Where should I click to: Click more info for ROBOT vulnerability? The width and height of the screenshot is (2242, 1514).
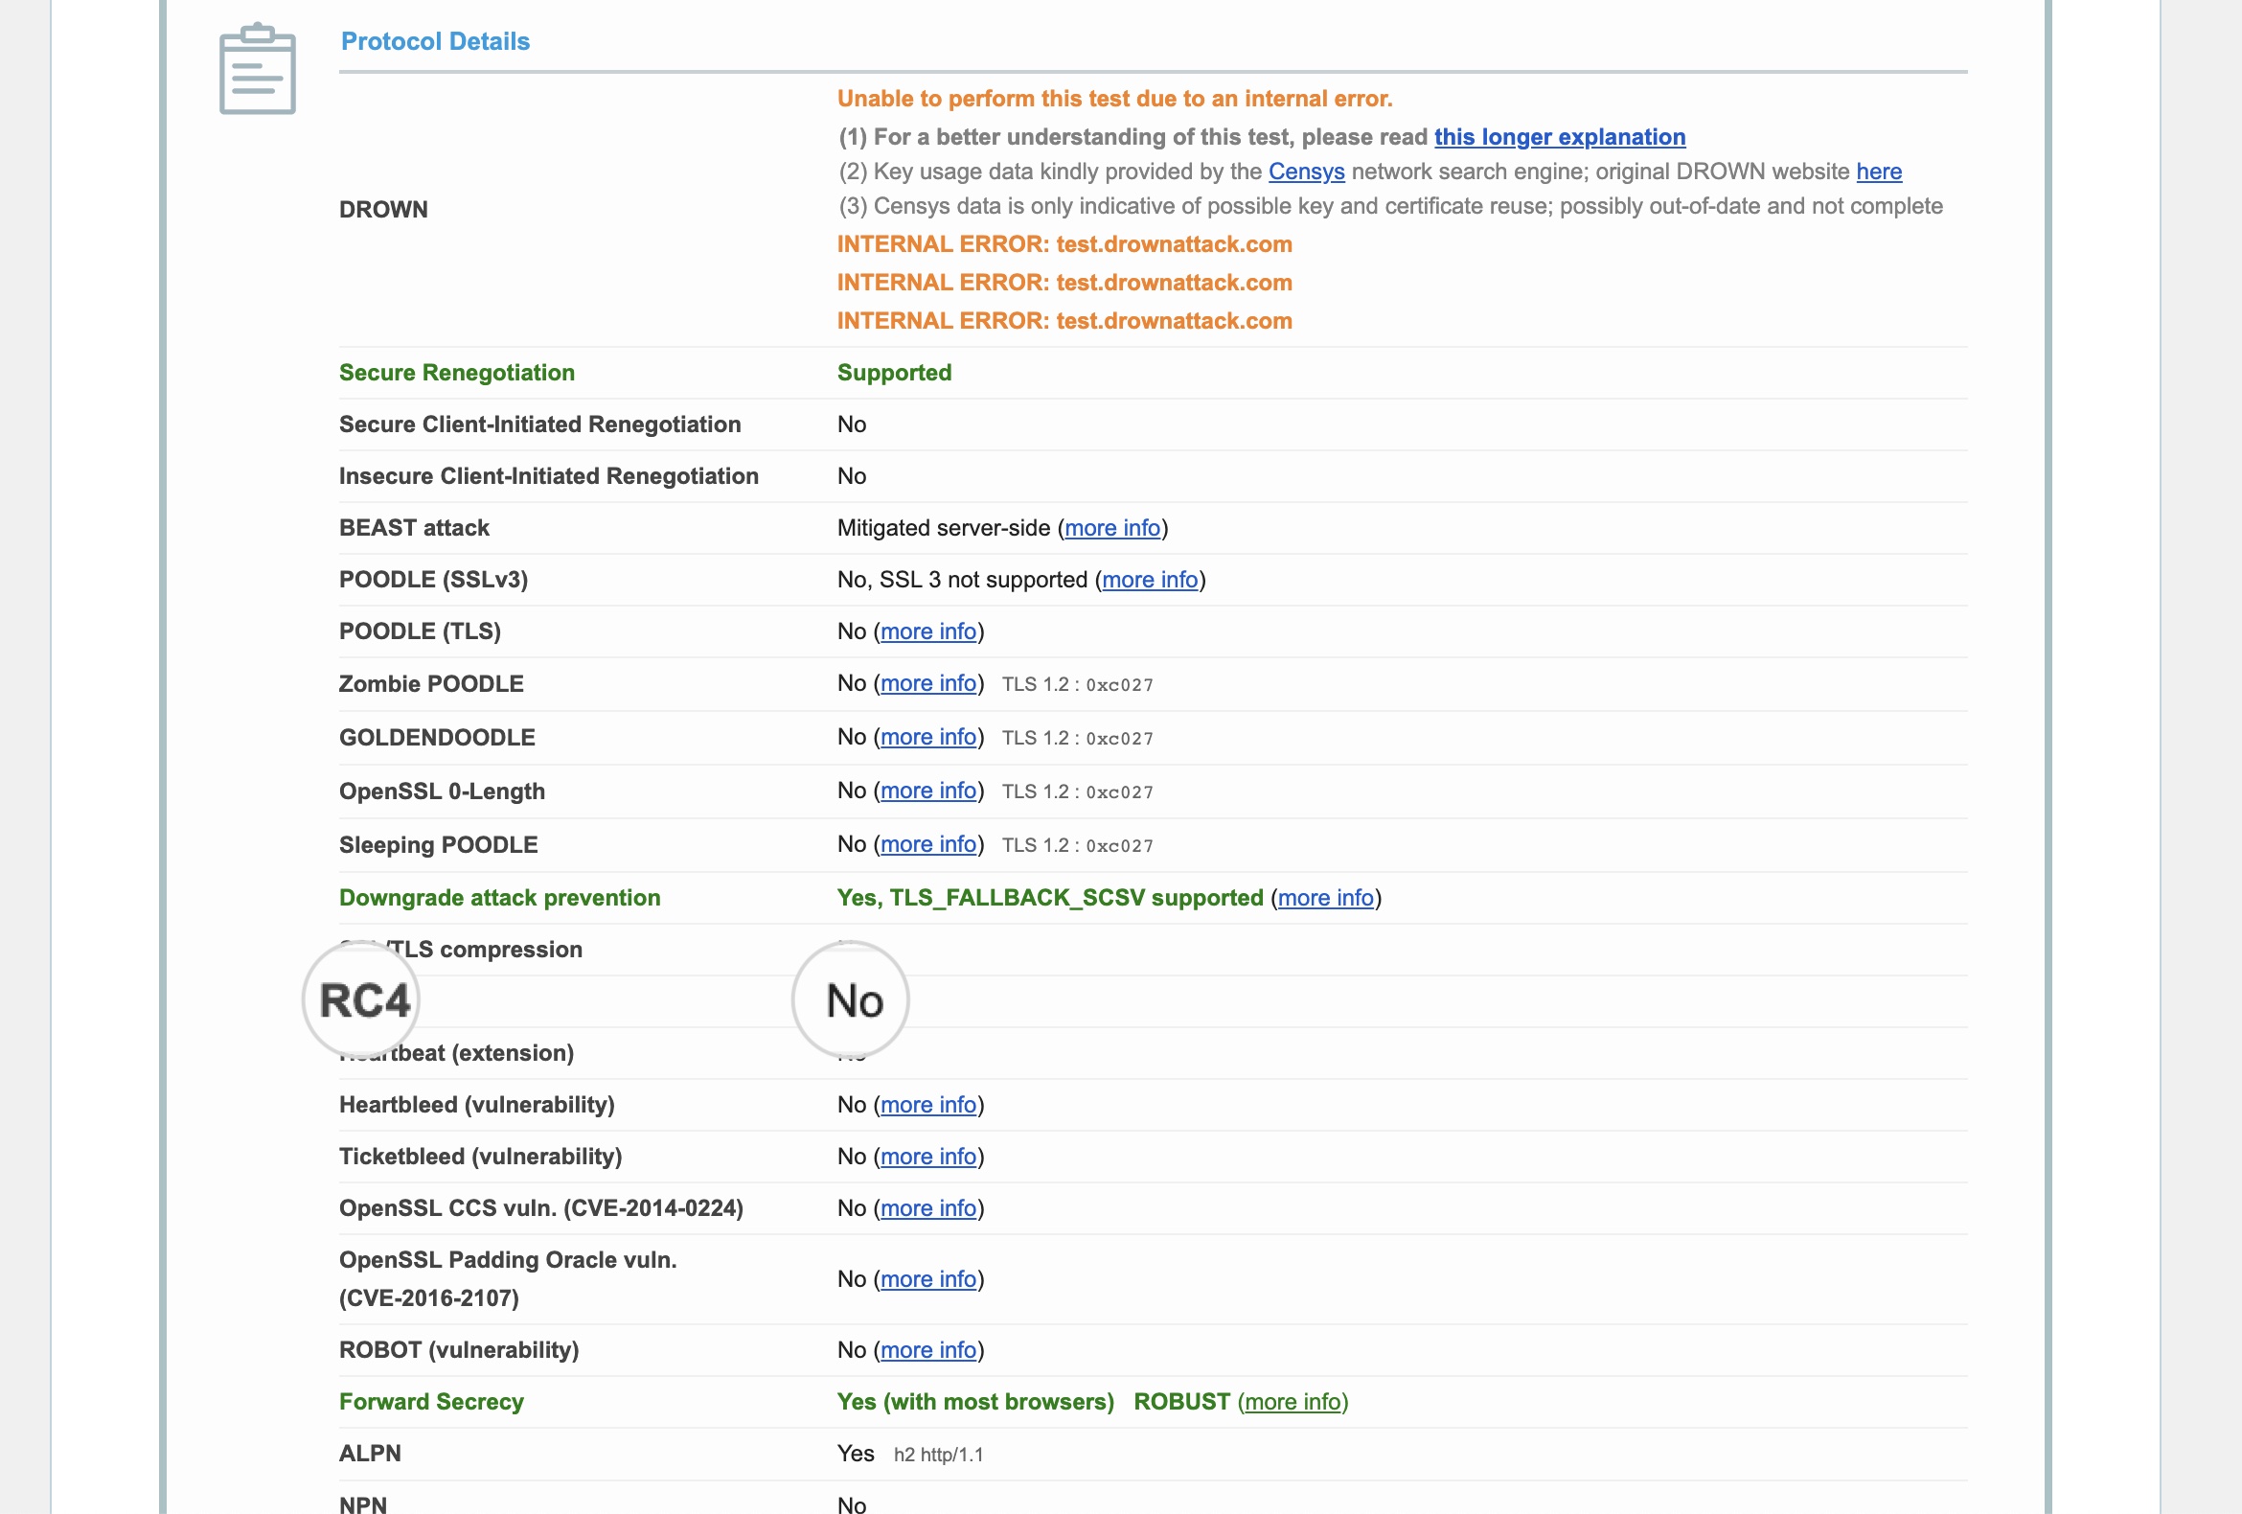point(928,1350)
